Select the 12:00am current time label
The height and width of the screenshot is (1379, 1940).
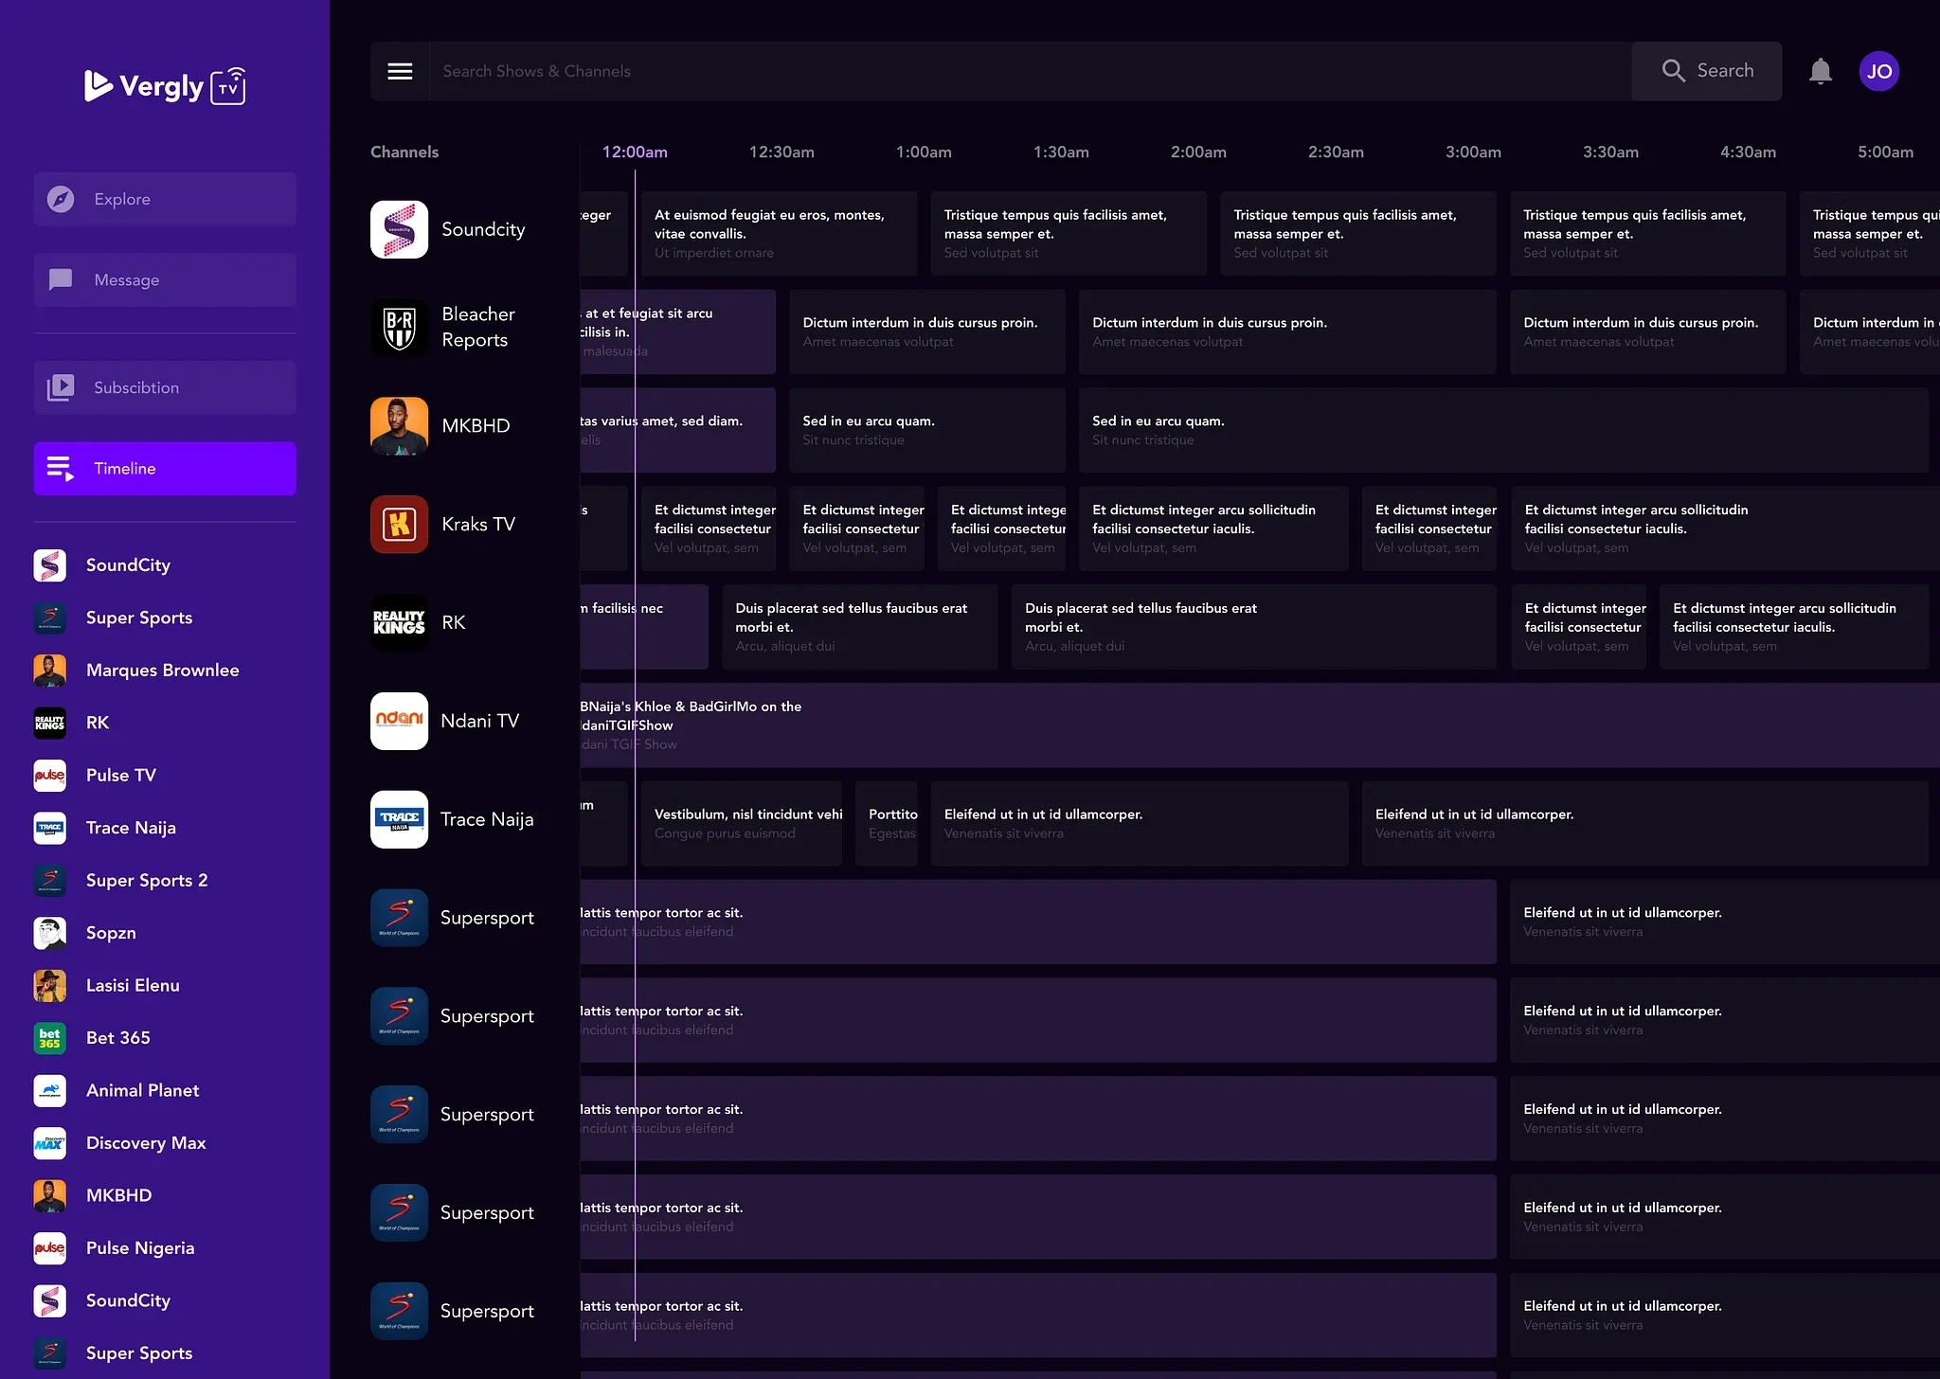click(635, 152)
